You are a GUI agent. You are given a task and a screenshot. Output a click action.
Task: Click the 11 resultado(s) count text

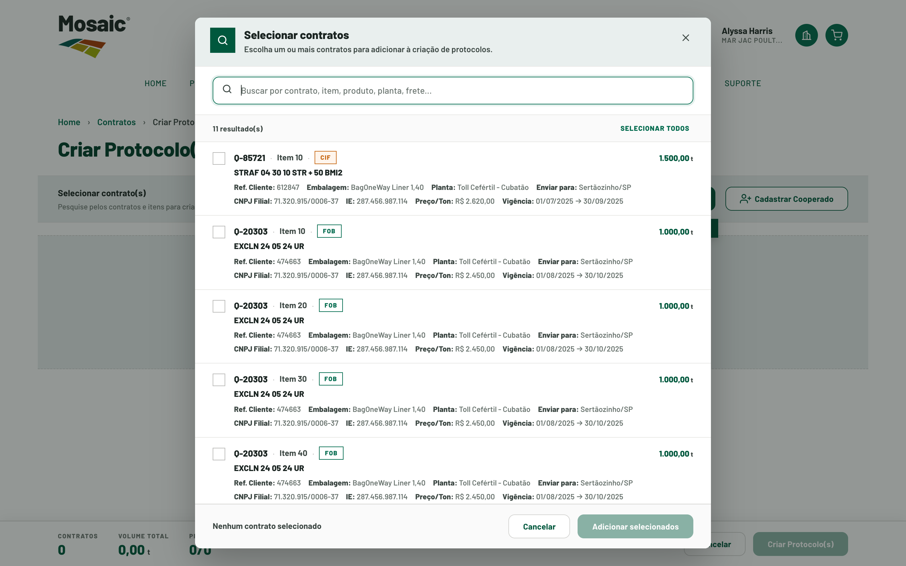[x=238, y=129]
